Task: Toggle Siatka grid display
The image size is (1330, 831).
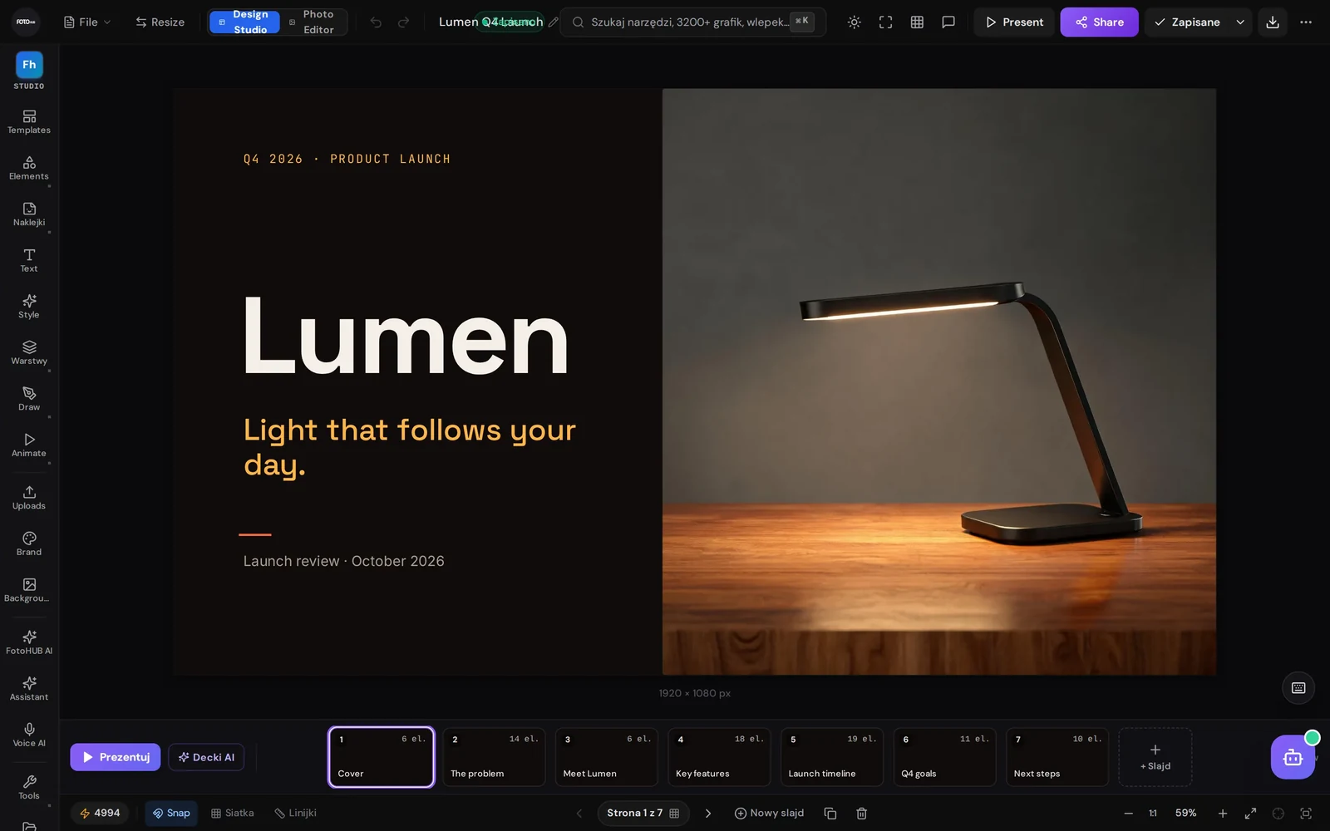Action: coord(233,813)
